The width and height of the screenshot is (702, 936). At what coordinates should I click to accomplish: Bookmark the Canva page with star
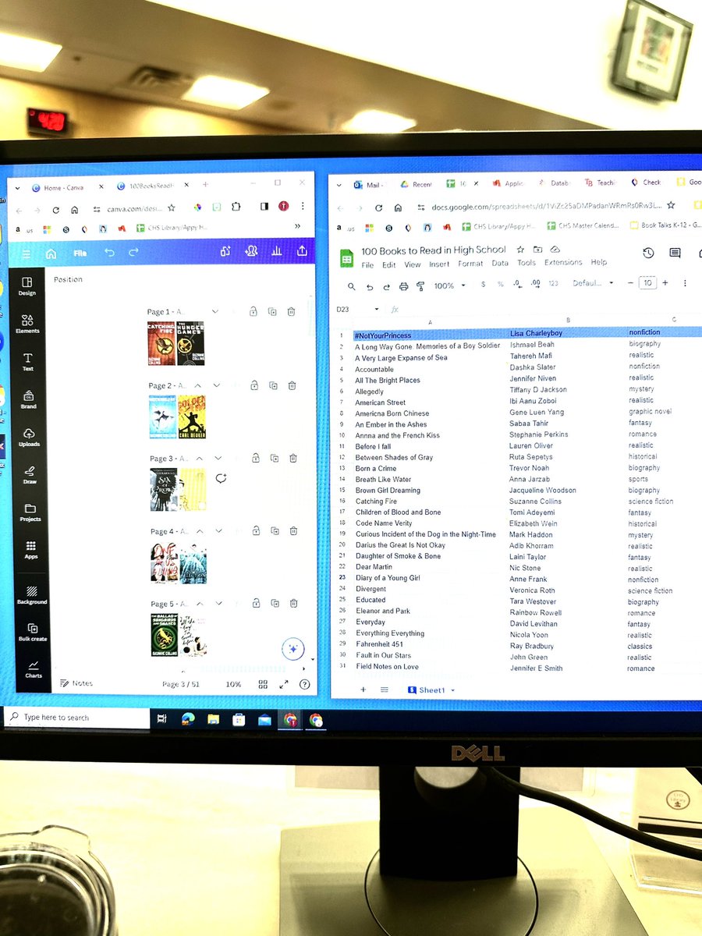[x=171, y=208]
